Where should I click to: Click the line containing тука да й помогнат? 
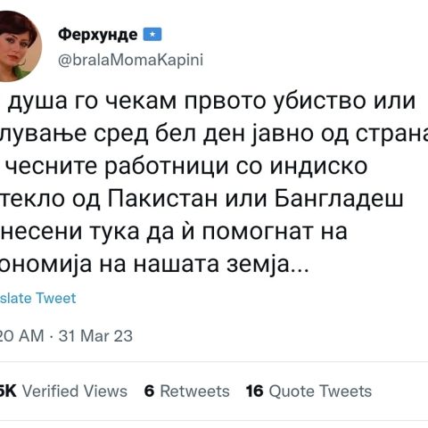[x=174, y=231]
